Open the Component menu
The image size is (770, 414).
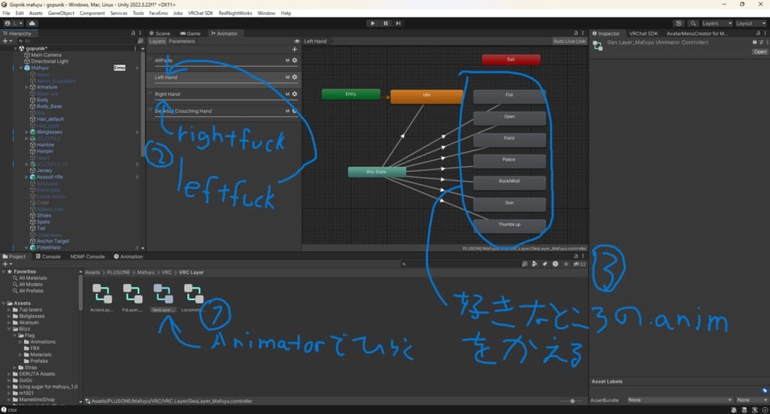pyautogui.click(x=92, y=14)
